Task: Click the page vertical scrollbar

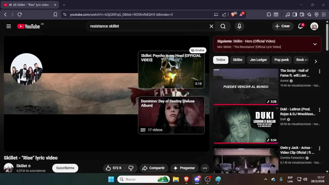Action: click(327, 37)
